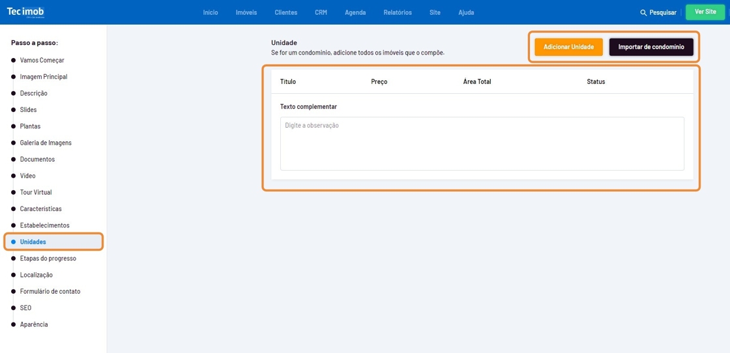Select the Tour Virtual step

point(36,192)
